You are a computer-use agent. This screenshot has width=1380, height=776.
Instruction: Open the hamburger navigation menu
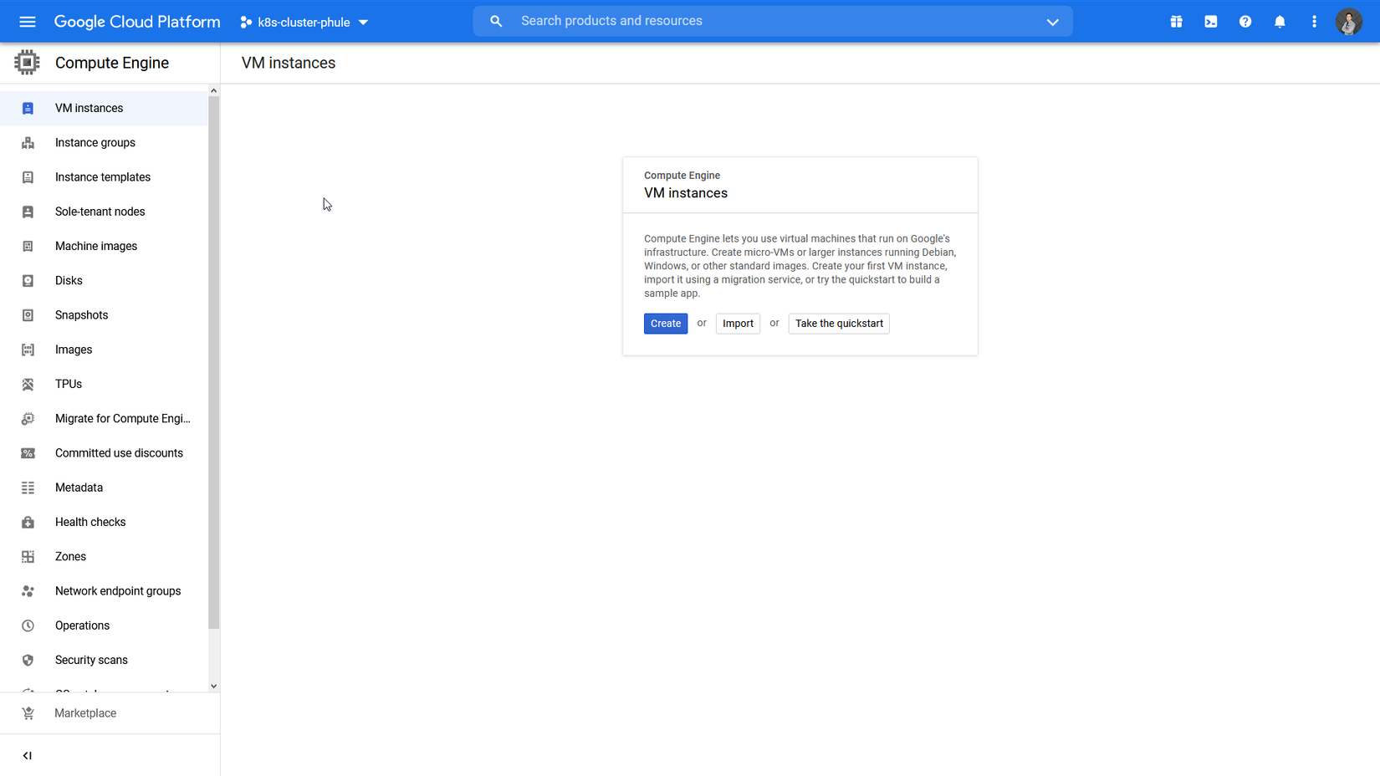(28, 22)
